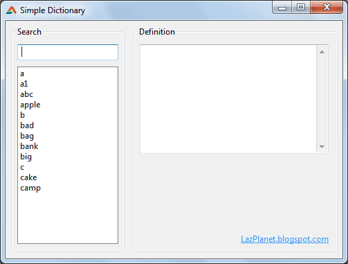Click the Definition box scroll down arrow

click(x=322, y=147)
